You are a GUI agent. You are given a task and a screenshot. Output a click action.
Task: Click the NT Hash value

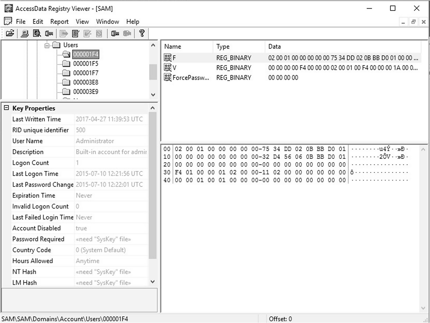103,272
